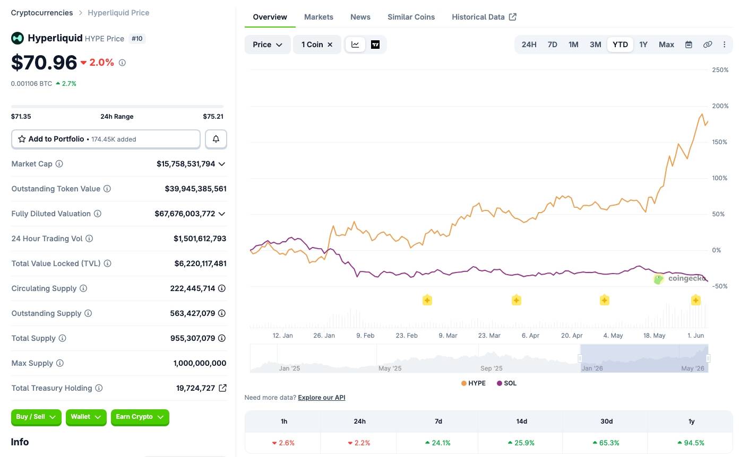The image size is (740, 457).
Task: Remove the 1 Coin comparison
Action: point(330,45)
